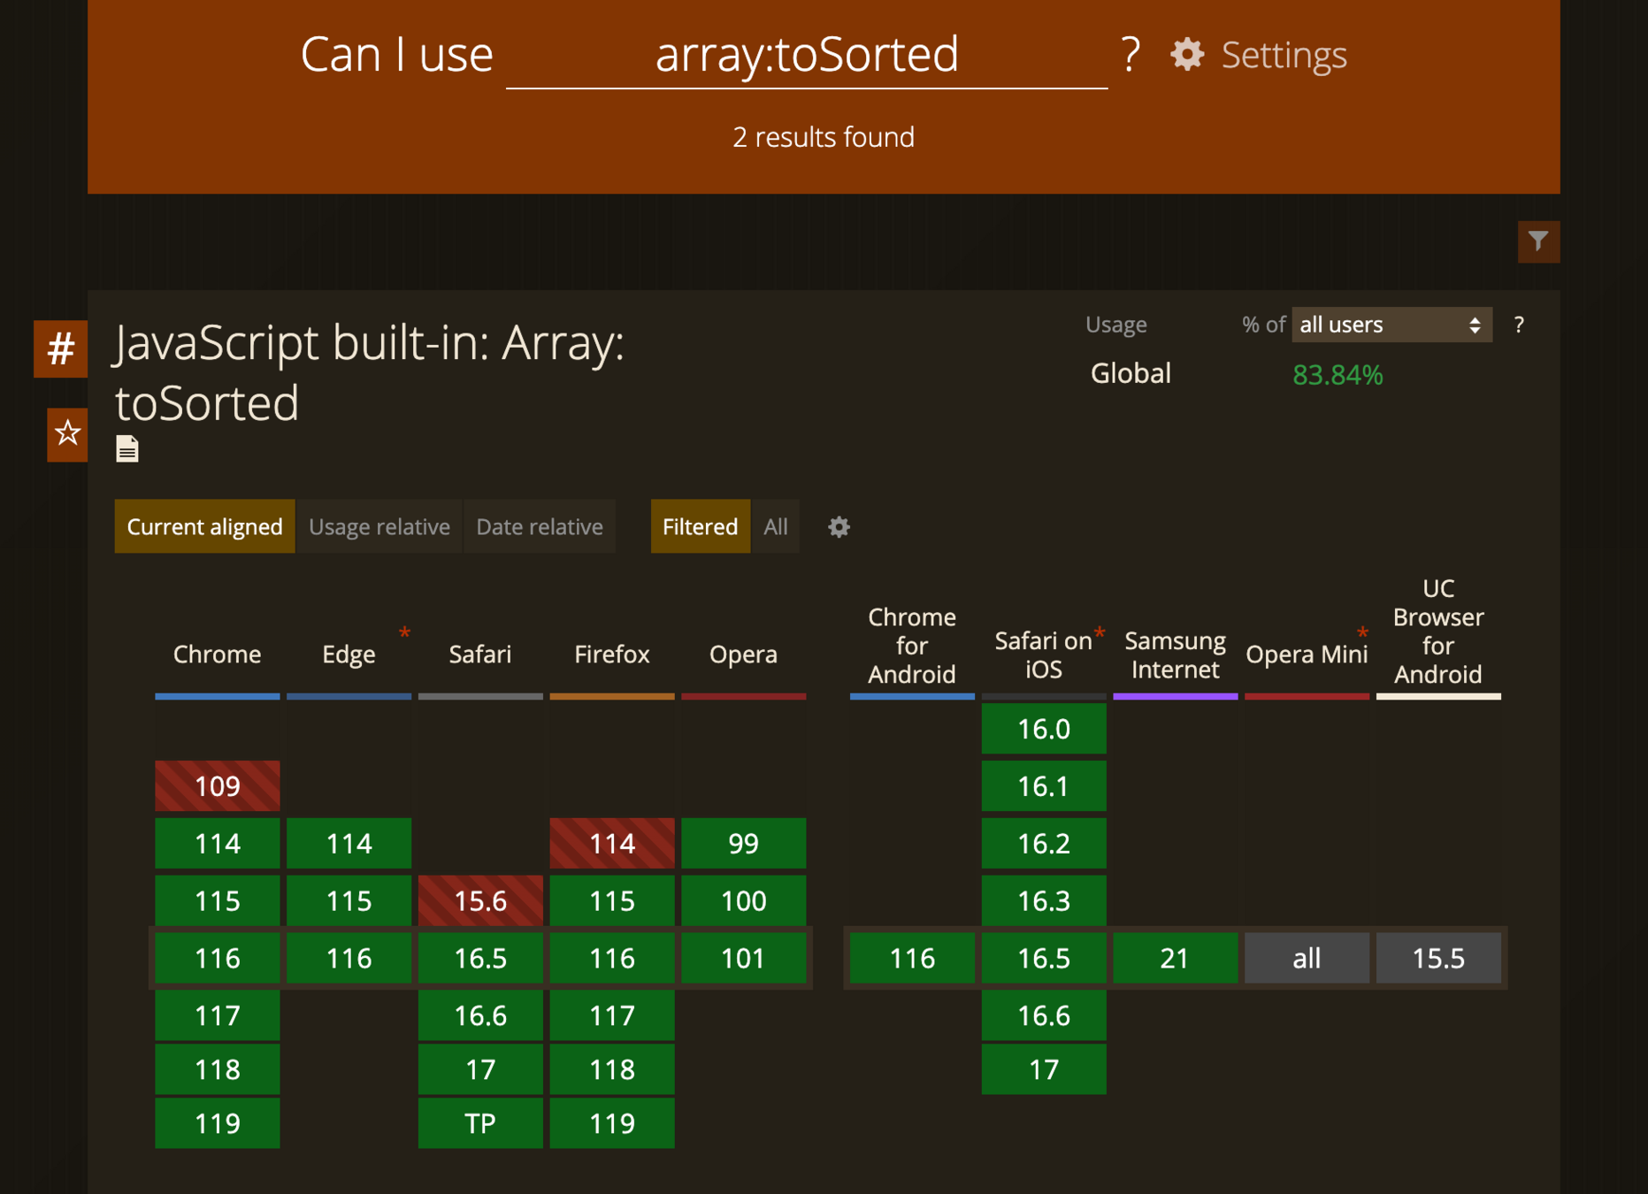Click the Safari on iOS header
Image resolution: width=1648 pixels, height=1194 pixels.
pos(1044,654)
